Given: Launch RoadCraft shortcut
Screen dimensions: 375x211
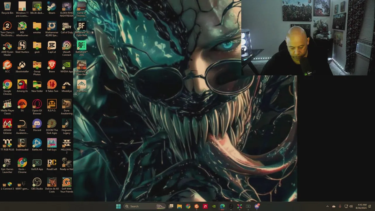Looking at the screenshot, I should [52, 164].
